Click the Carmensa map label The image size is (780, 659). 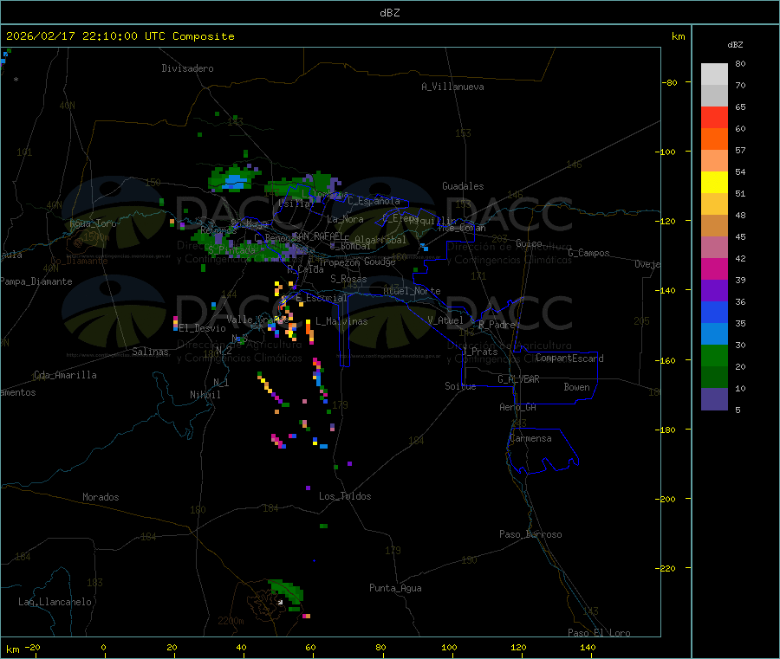[x=530, y=438]
